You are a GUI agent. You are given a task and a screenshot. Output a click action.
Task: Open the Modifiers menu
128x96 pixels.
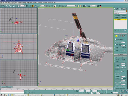[x=20, y=2]
